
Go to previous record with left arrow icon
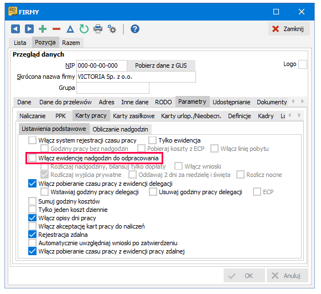tap(15, 29)
